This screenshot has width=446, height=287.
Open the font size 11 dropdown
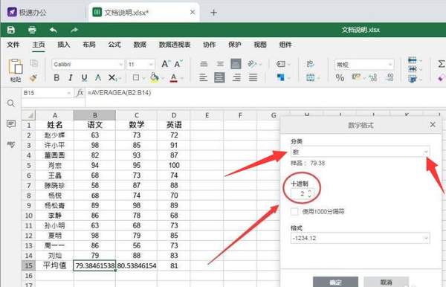point(151,65)
